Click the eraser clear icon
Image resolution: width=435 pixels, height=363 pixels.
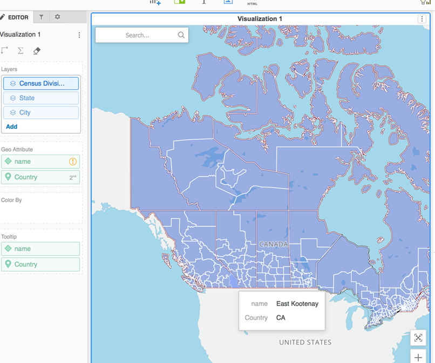tap(37, 51)
